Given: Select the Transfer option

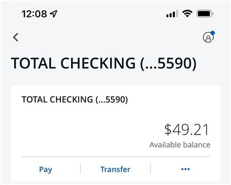Looking at the screenshot, I should point(115,169).
